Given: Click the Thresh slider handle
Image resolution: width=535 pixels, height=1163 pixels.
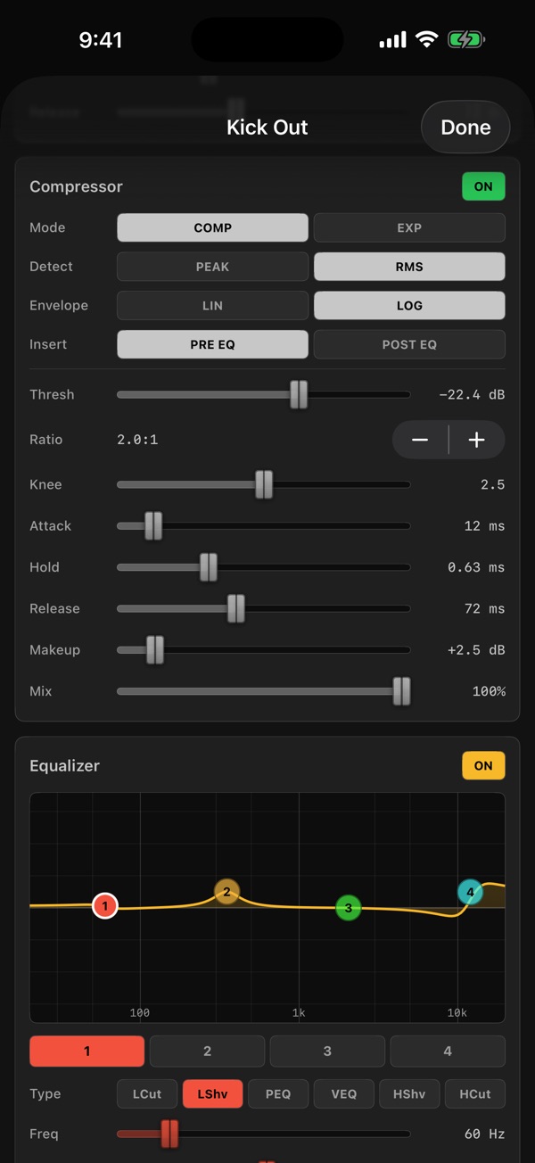Looking at the screenshot, I should 299,394.
